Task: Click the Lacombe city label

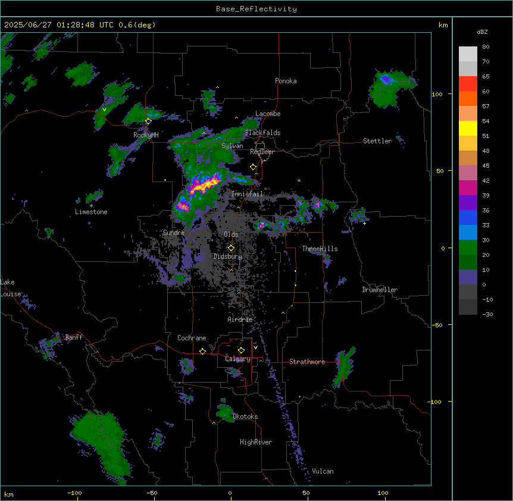Action: pos(268,114)
